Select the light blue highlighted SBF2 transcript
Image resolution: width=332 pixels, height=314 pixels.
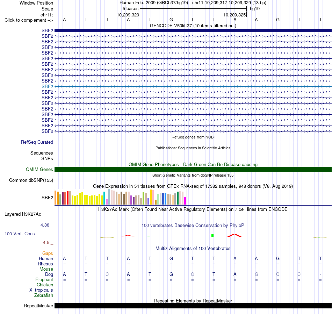[x=193, y=86]
